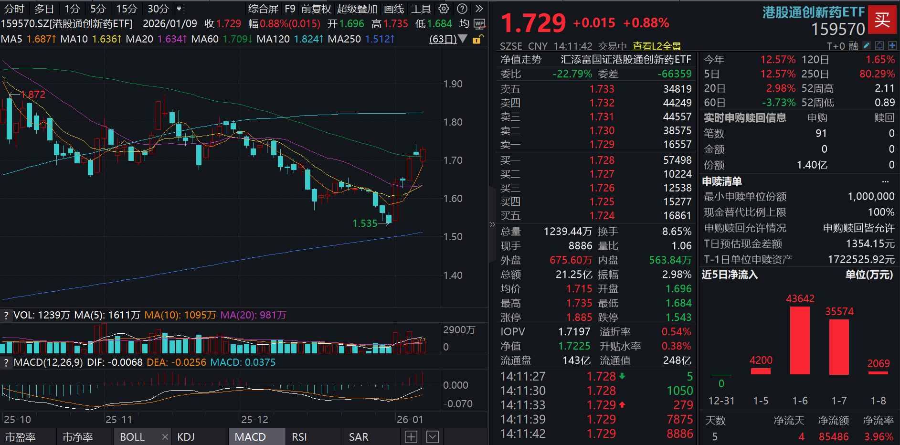Click the red 买 buy button
This screenshot has height=445, width=900.
coord(883,20)
